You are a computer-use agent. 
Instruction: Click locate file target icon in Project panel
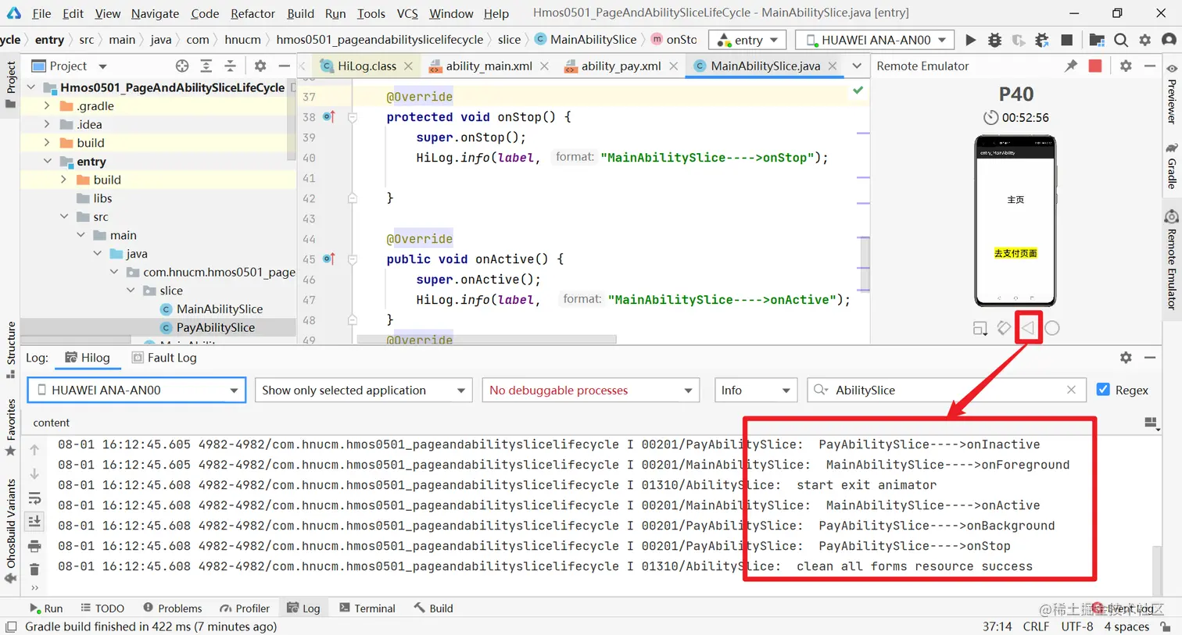182,66
